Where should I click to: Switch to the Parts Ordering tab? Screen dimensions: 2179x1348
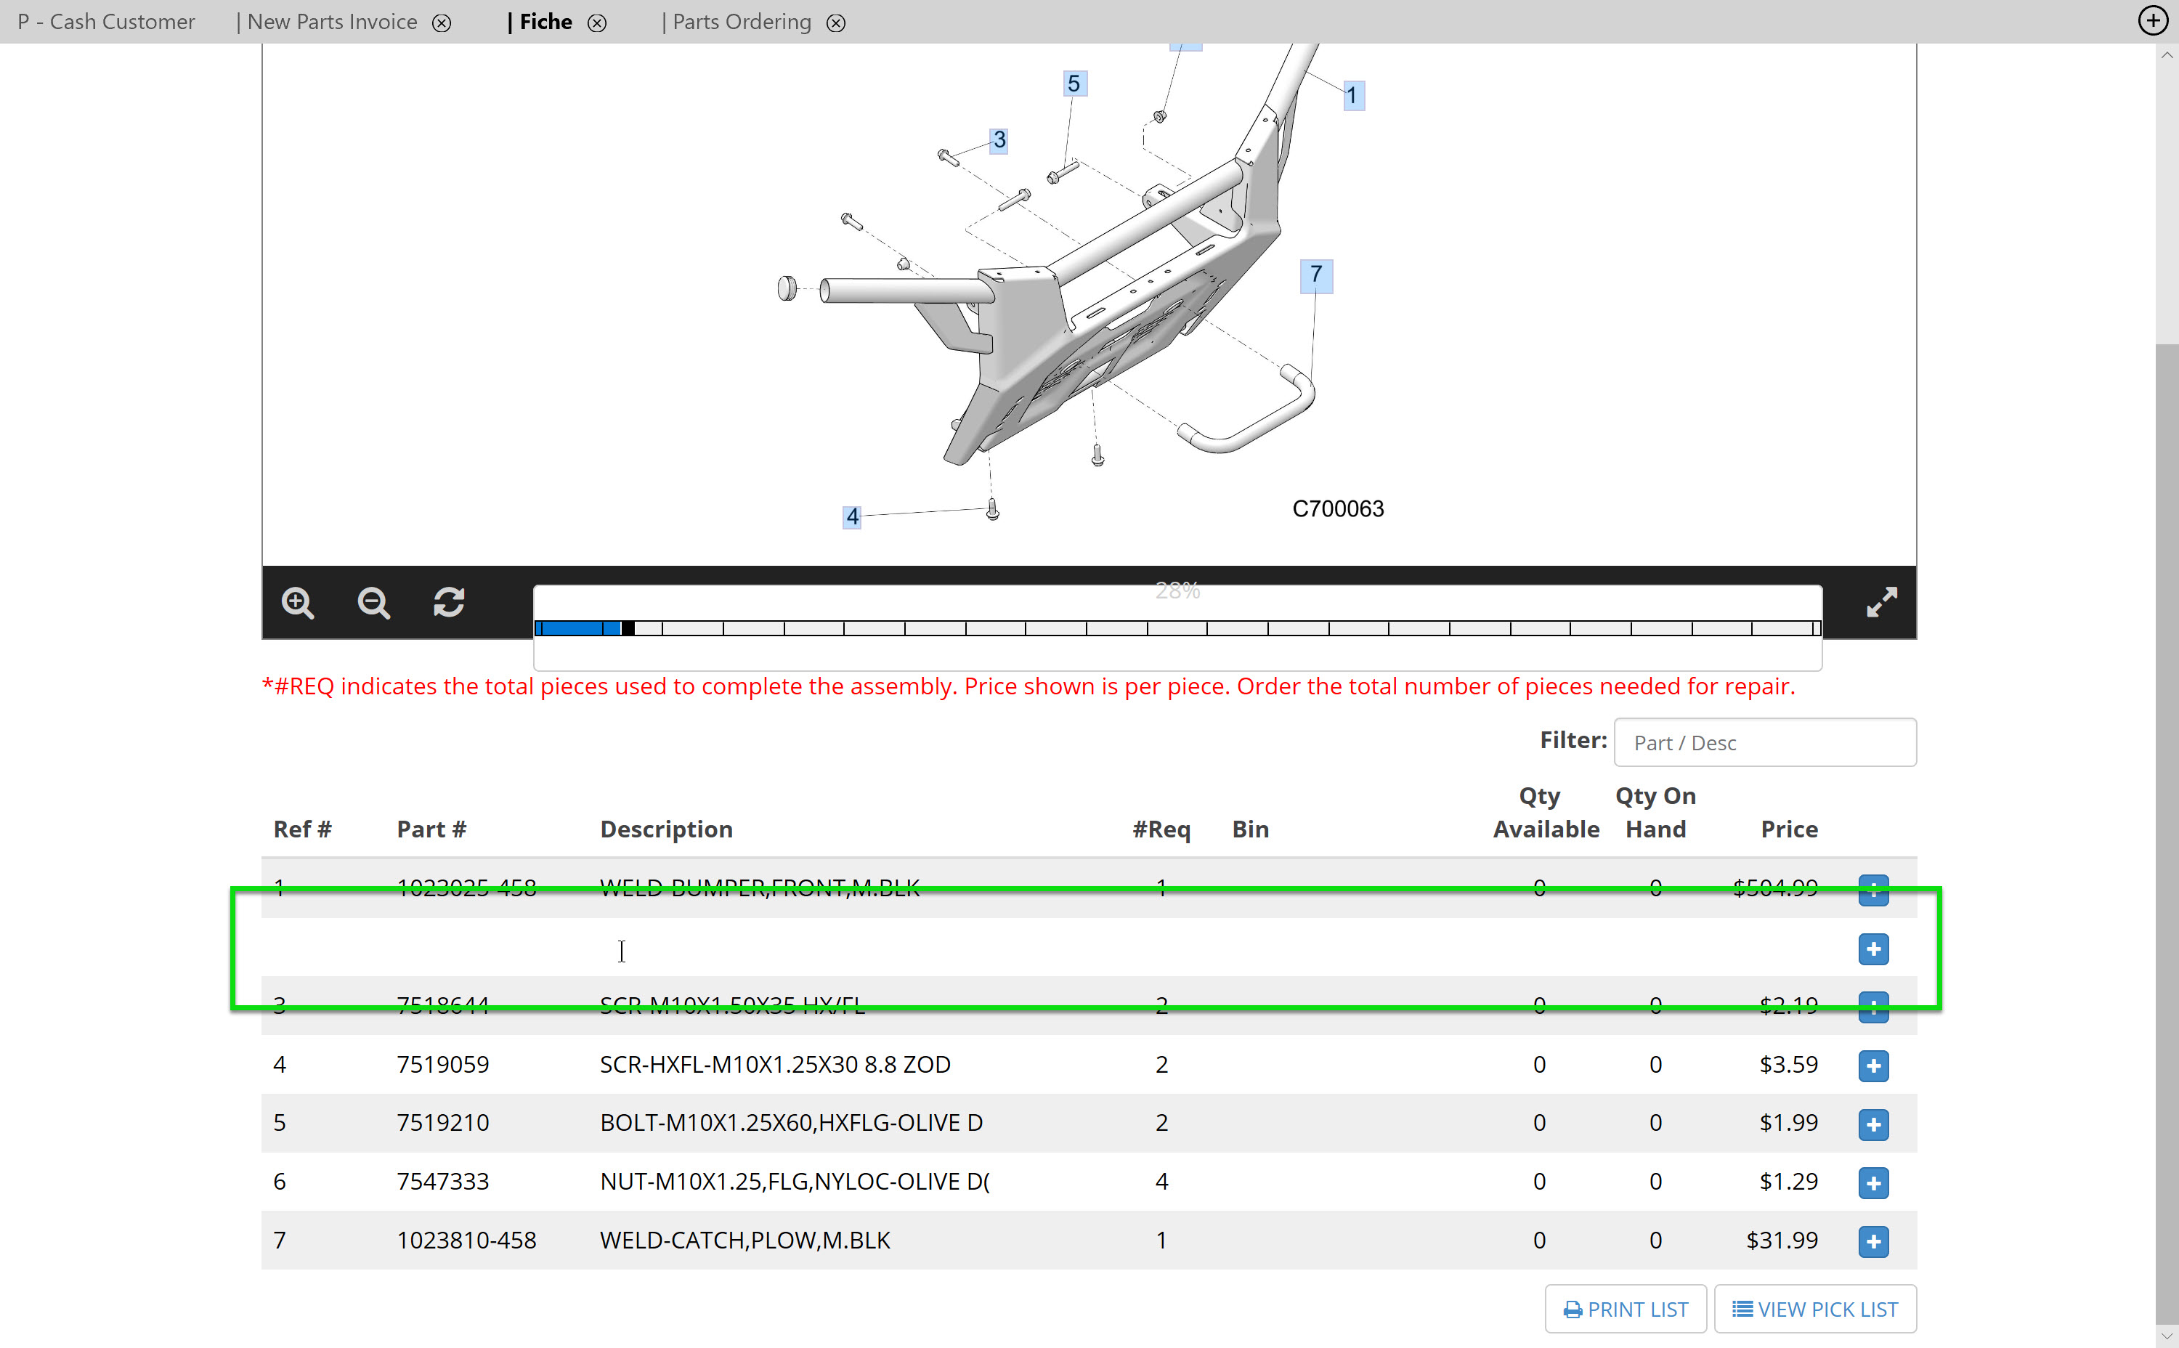coord(742,23)
